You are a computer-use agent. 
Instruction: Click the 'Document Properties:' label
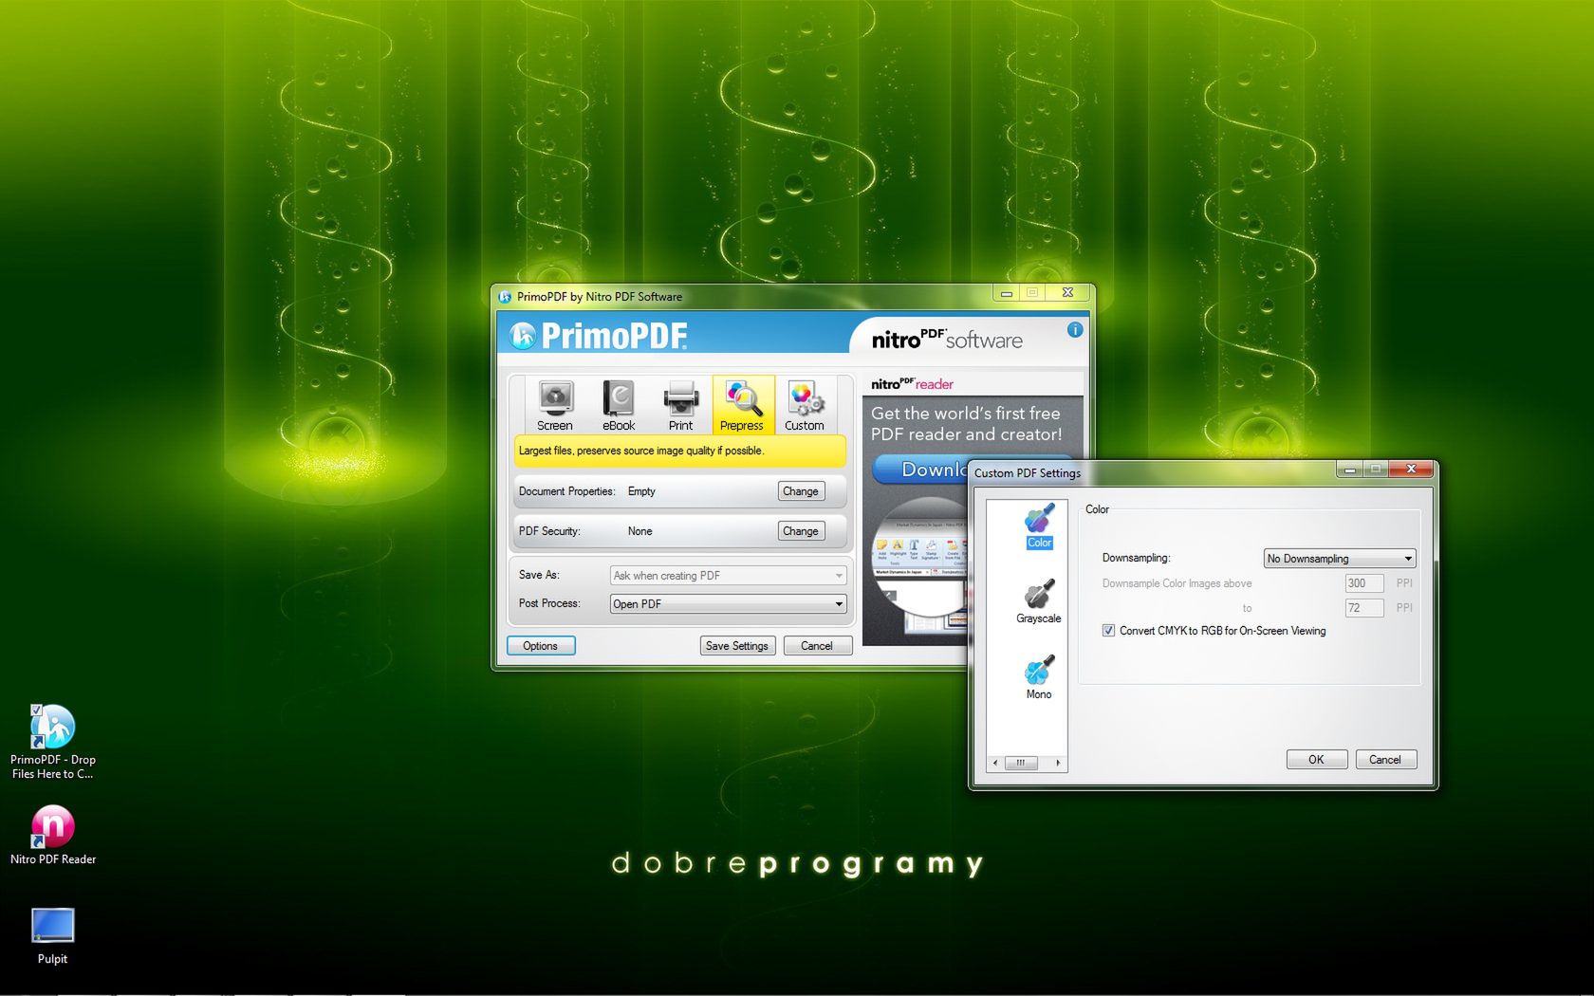click(x=566, y=491)
